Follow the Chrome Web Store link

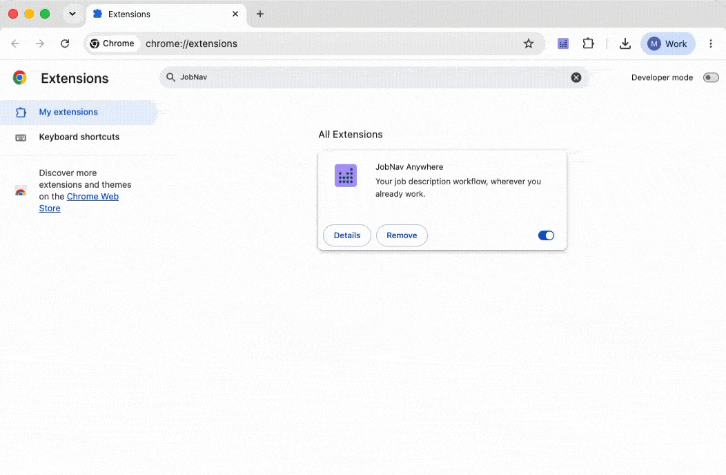click(79, 202)
